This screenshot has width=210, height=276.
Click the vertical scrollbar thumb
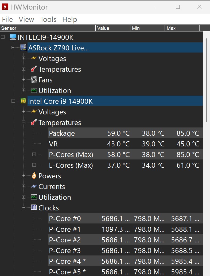click(x=206, y=80)
